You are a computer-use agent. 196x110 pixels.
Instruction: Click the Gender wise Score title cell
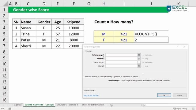(31, 10)
